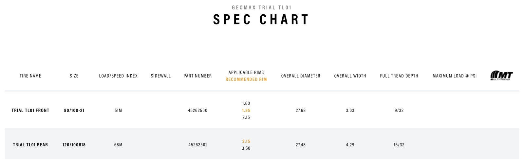This screenshot has height=163, width=524.
Task: Click the Size column header
Action: click(x=74, y=76)
